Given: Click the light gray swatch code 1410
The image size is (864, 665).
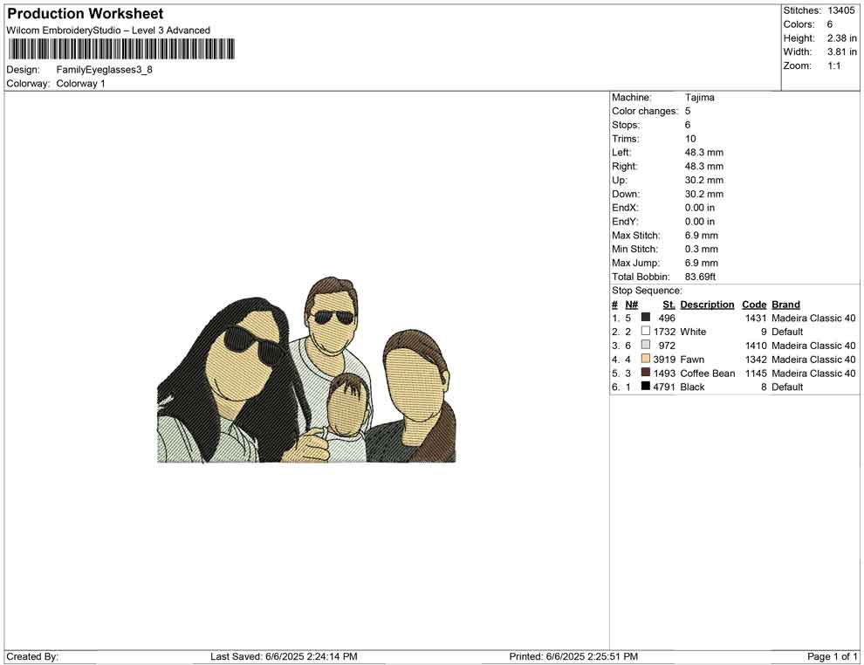Looking at the screenshot, I should tap(645, 345).
